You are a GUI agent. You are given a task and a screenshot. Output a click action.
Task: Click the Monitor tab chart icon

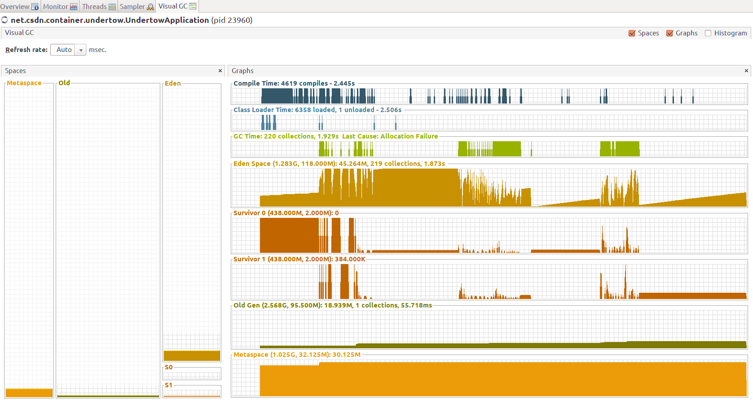[x=74, y=7]
